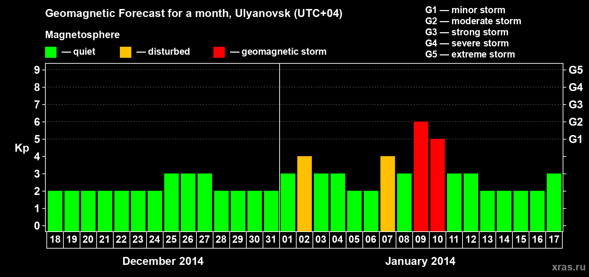
Task: Click the date cell labeled 01
Action: click(288, 240)
